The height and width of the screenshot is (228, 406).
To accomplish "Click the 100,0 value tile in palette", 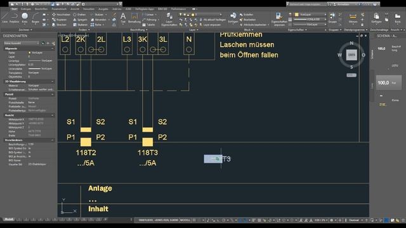I will (389, 83).
